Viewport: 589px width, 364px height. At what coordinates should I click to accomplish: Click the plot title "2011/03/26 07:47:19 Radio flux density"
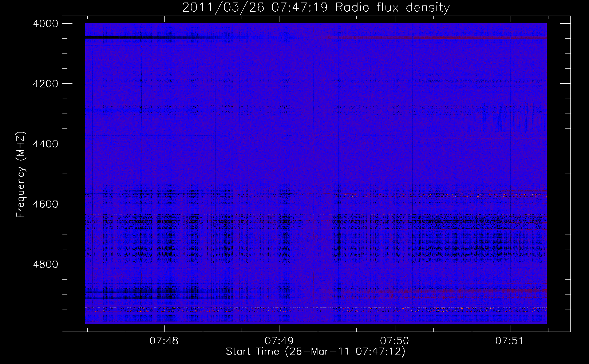(x=316, y=7)
